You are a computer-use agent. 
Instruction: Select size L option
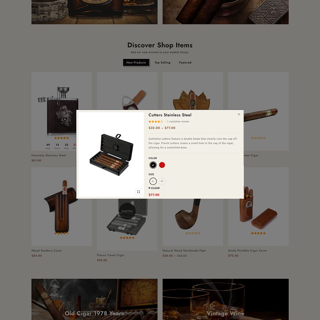pyautogui.click(x=153, y=181)
